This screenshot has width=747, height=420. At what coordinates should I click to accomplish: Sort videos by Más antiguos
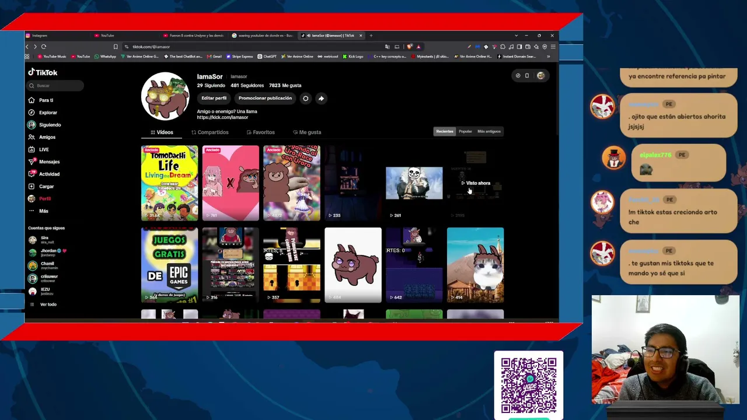[489, 131]
